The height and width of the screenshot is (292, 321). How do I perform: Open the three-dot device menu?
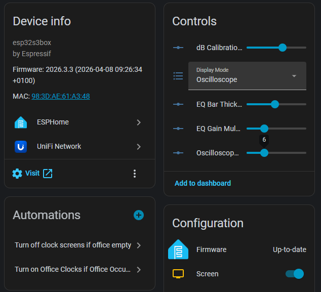(135, 174)
